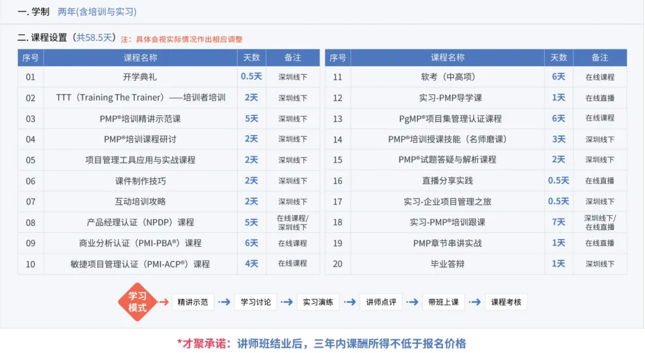Viewport: 645px width, 353px height.
Task: Select course row 开学典礼
Action: (x=140, y=77)
